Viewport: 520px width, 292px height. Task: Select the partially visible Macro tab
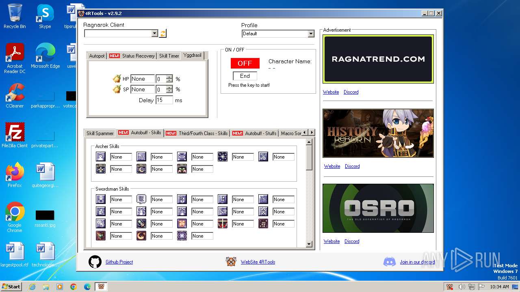pyautogui.click(x=291, y=133)
